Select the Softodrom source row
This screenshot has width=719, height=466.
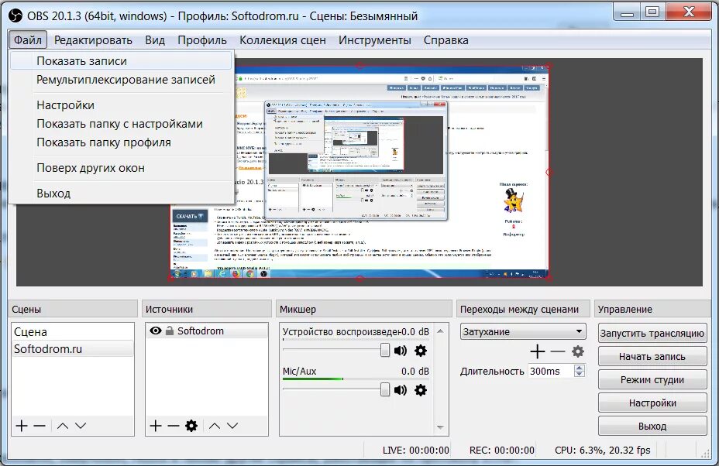point(207,331)
